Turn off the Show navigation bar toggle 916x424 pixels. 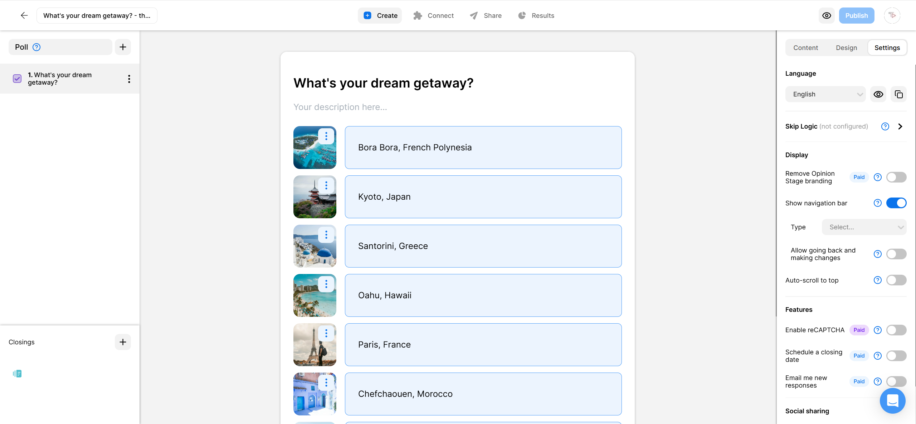click(x=896, y=203)
